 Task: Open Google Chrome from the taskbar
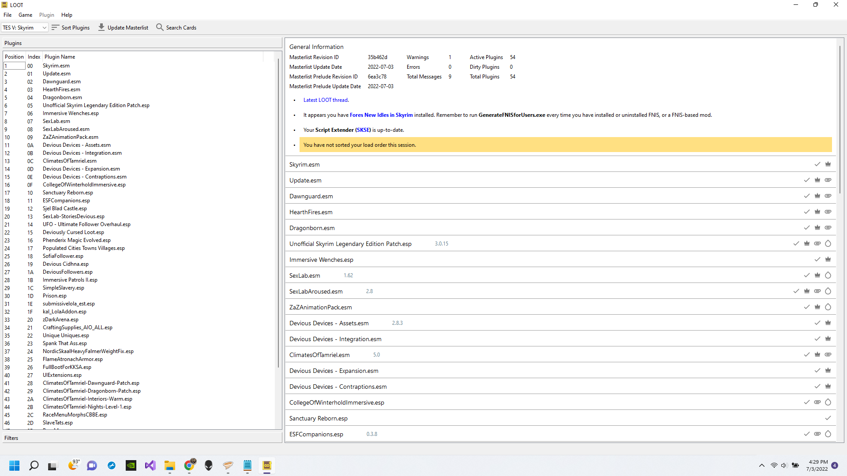(x=189, y=465)
